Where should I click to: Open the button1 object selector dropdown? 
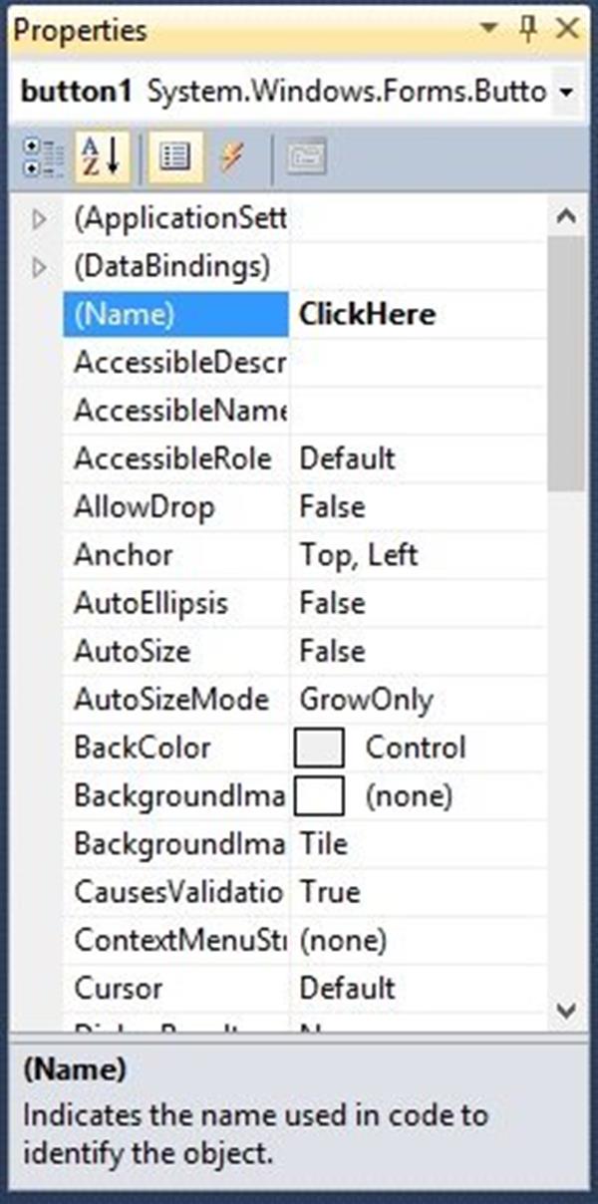coord(564,91)
